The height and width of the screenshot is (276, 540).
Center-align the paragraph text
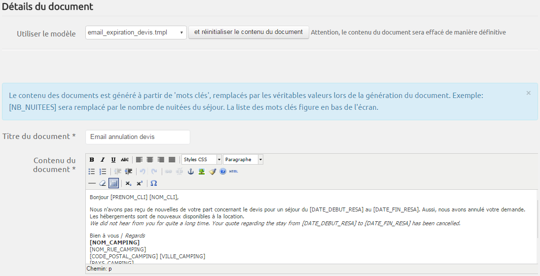coord(150,160)
